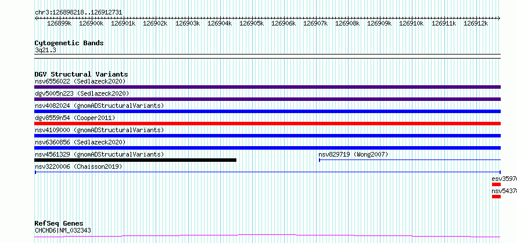The image size is (517, 243).
Task: Click the dgv8559n54 (Cooper2011) label
Action: [x=75, y=118]
